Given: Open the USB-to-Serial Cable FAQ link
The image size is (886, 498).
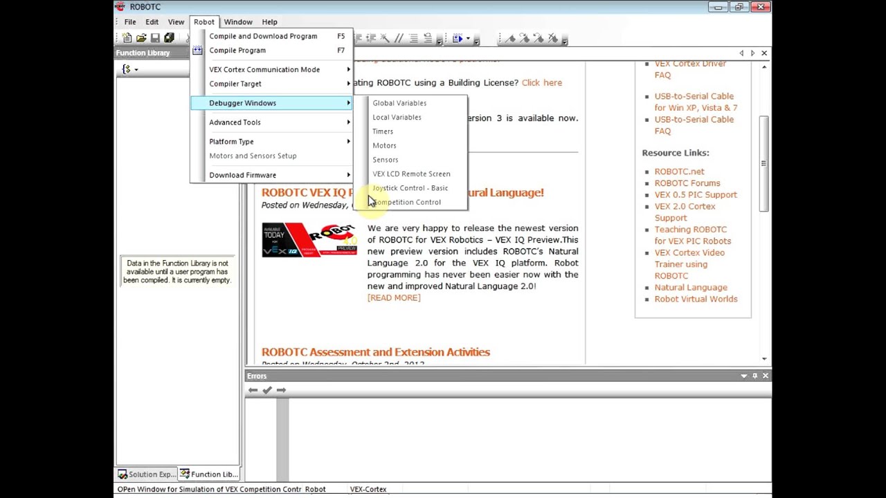Looking at the screenshot, I should 694,125.
